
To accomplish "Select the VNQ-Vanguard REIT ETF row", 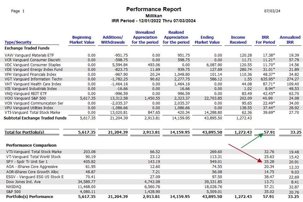I will 151,93.
